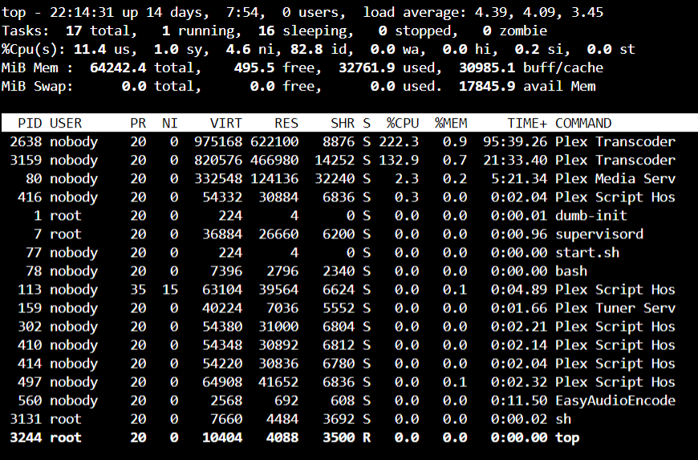Screen dimensions: 698x460
Task: Click the TIME+ column header
Action: pos(527,123)
